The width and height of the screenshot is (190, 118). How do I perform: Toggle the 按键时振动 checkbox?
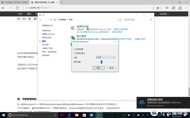[x=74, y=53]
